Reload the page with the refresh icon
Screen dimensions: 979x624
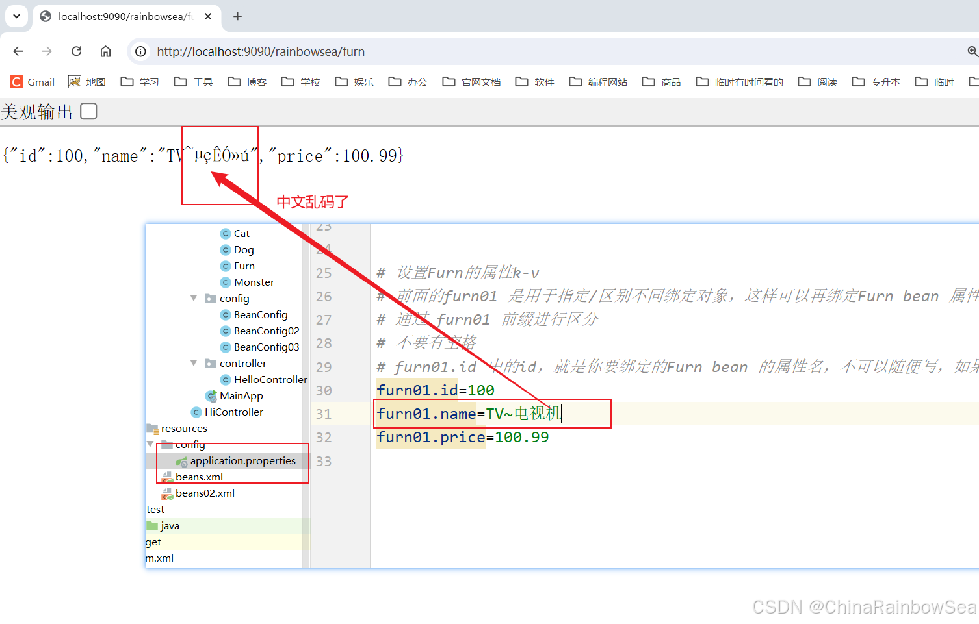coord(76,51)
